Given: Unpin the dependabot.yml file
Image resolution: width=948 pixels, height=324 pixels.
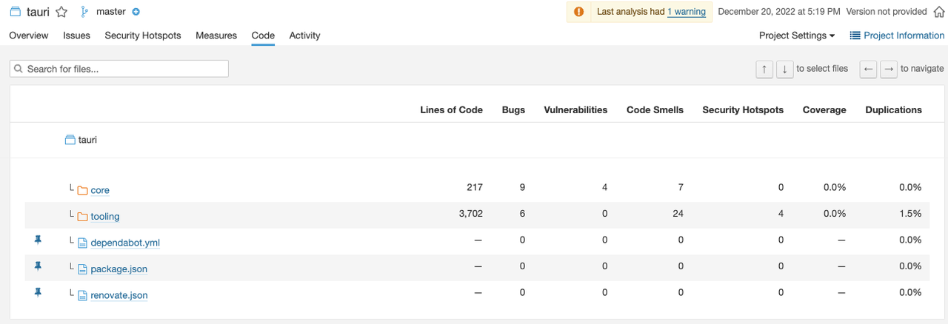Looking at the screenshot, I should coord(38,240).
